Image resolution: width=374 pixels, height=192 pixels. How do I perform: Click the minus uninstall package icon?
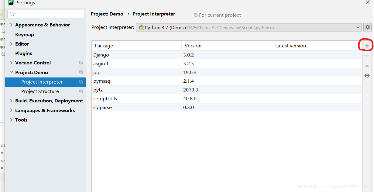pos(367,56)
